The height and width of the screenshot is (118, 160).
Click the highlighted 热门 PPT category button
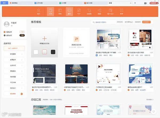pyautogui.click(x=14, y=48)
